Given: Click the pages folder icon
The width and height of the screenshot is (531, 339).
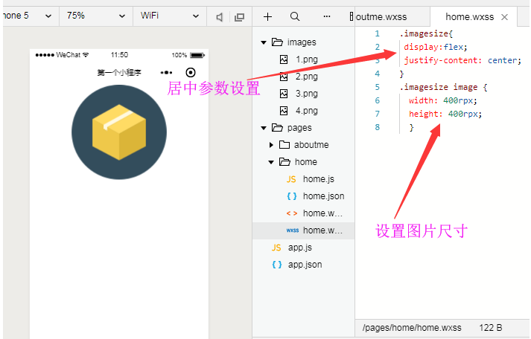Looking at the screenshot, I should (x=277, y=127).
